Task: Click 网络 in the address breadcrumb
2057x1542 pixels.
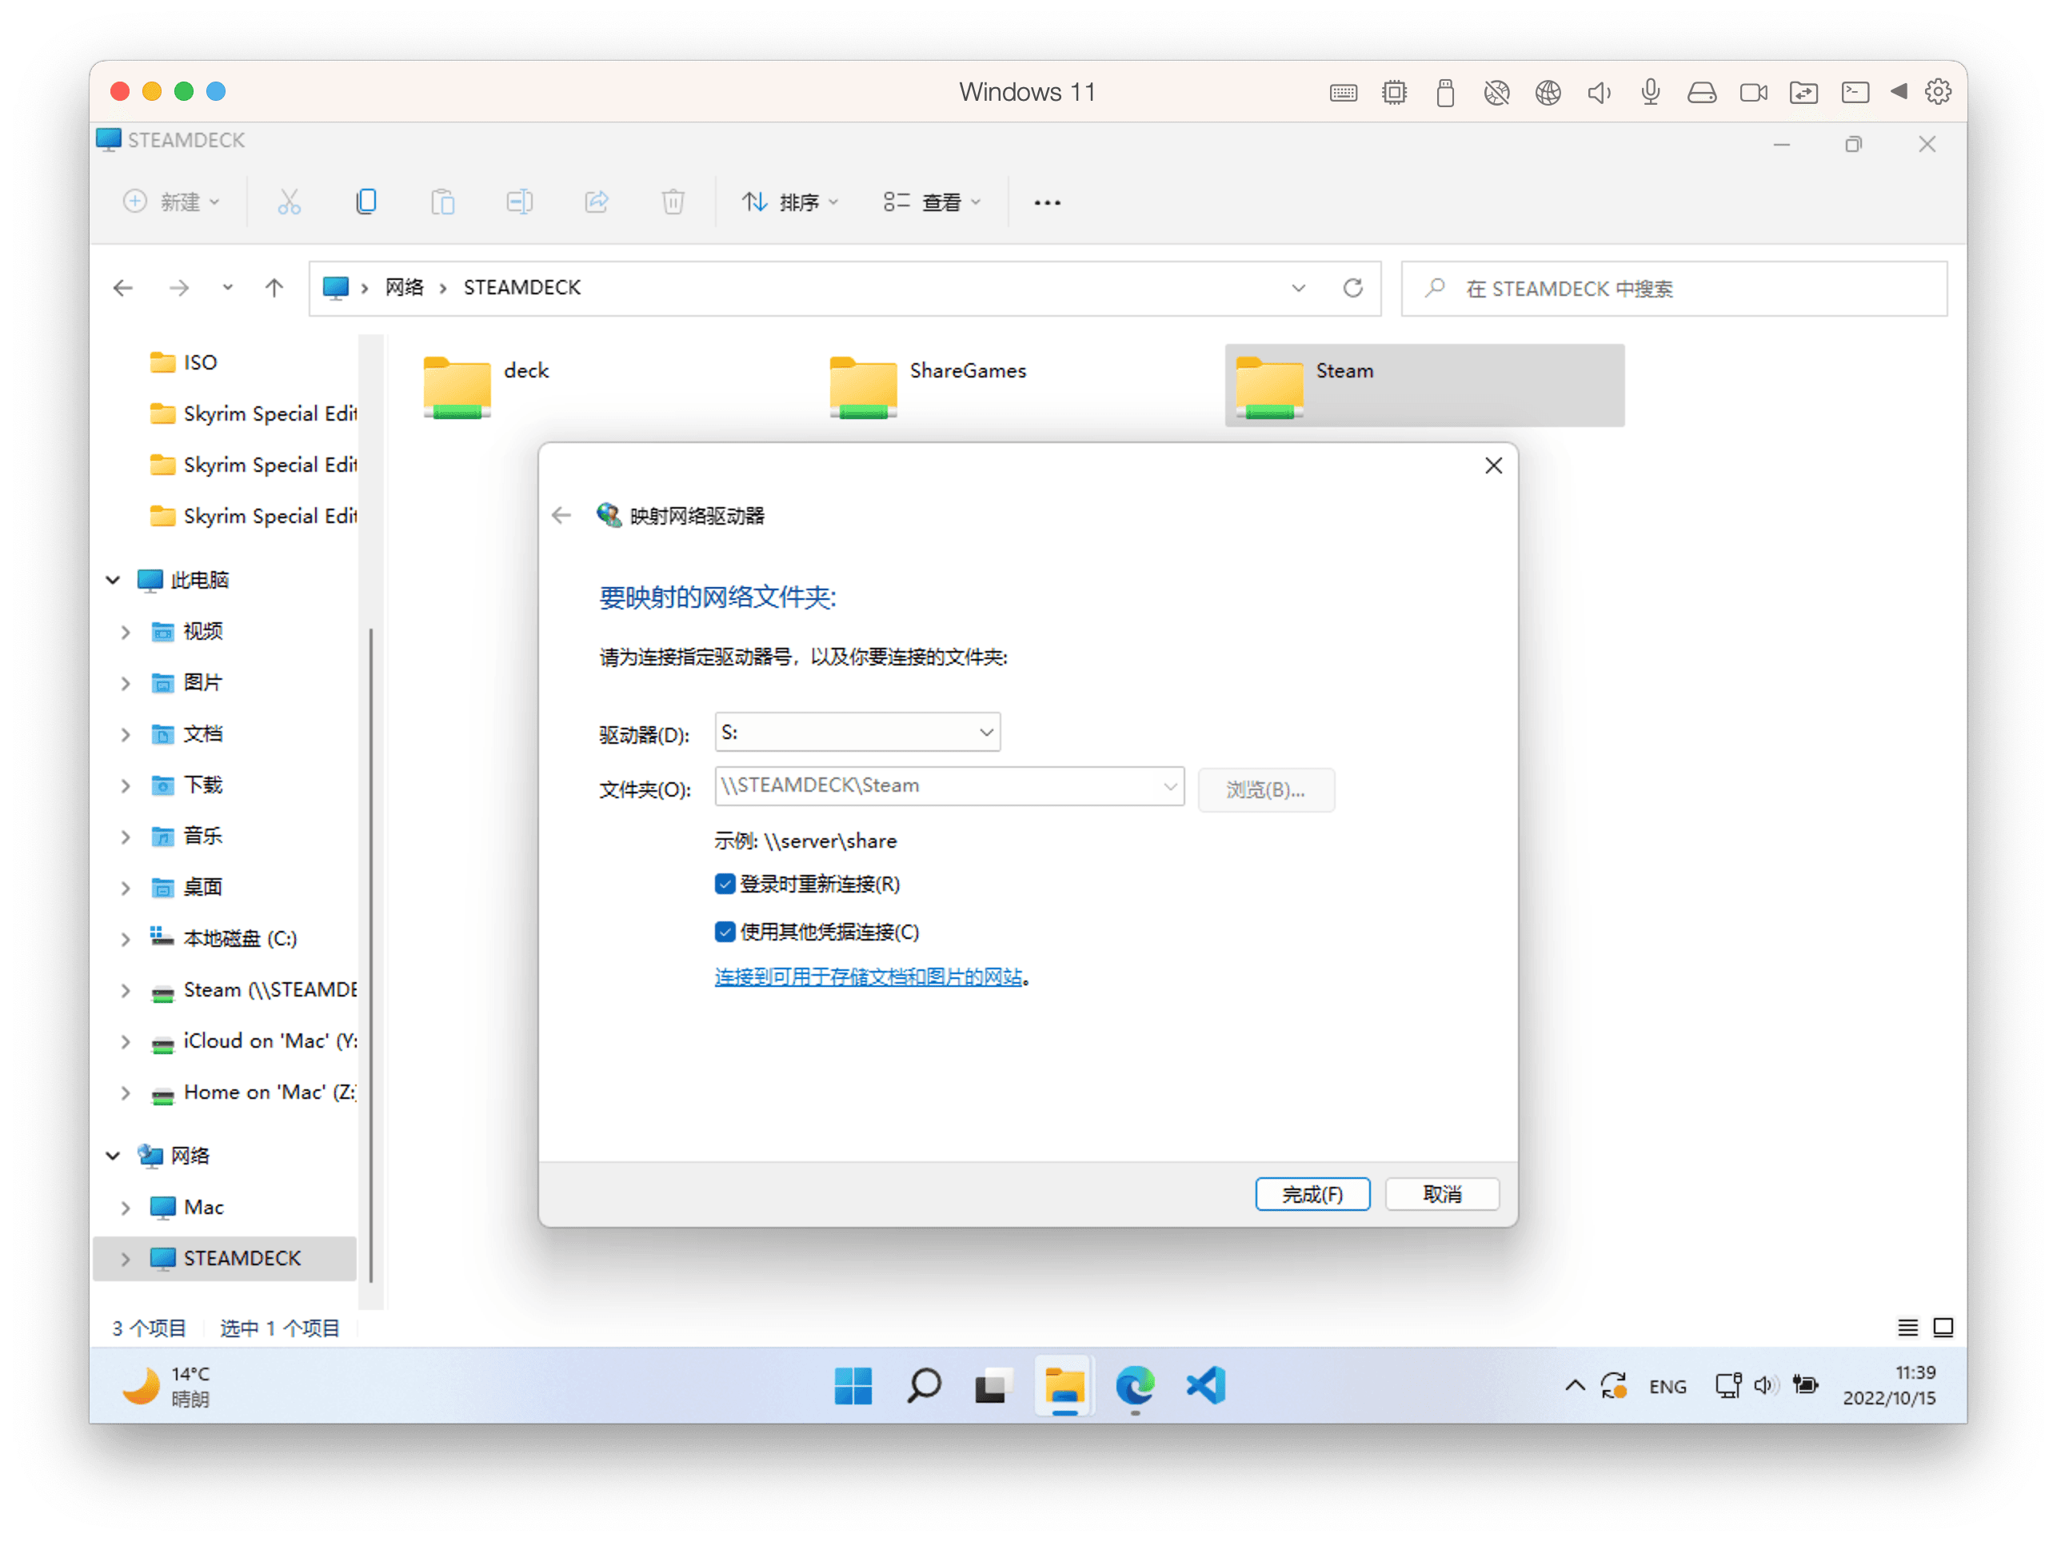Action: (405, 288)
